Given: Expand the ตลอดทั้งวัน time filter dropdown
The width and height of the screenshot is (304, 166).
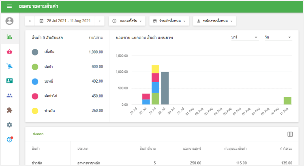Looking at the screenshot, I should (x=127, y=21).
